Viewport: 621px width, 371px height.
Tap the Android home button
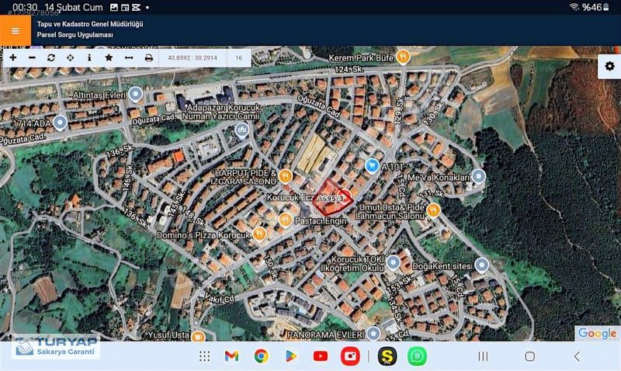(530, 356)
